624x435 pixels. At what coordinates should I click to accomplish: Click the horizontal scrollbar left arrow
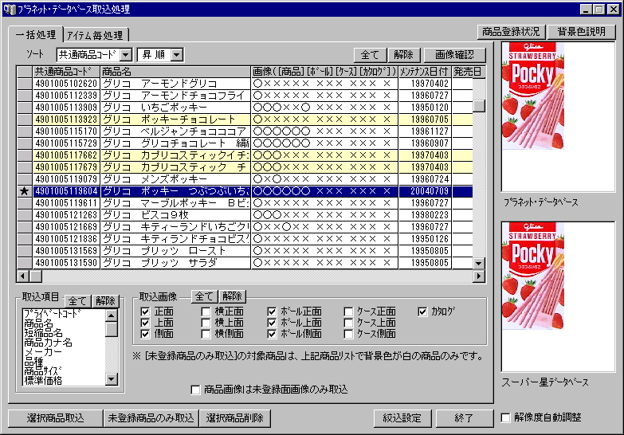pyautogui.click(x=23, y=276)
